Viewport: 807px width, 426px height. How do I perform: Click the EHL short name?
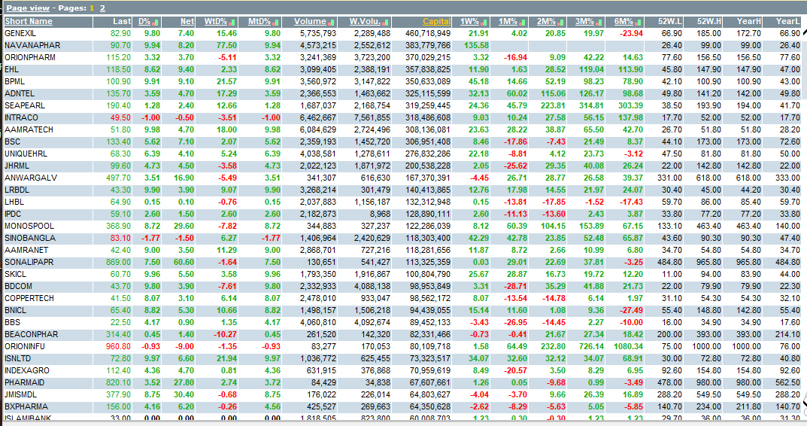click(11, 69)
